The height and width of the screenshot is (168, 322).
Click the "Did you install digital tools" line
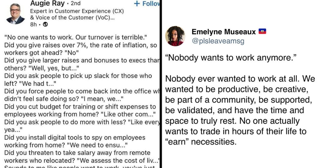(75, 138)
